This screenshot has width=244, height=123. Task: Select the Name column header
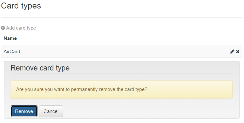click(x=10, y=38)
